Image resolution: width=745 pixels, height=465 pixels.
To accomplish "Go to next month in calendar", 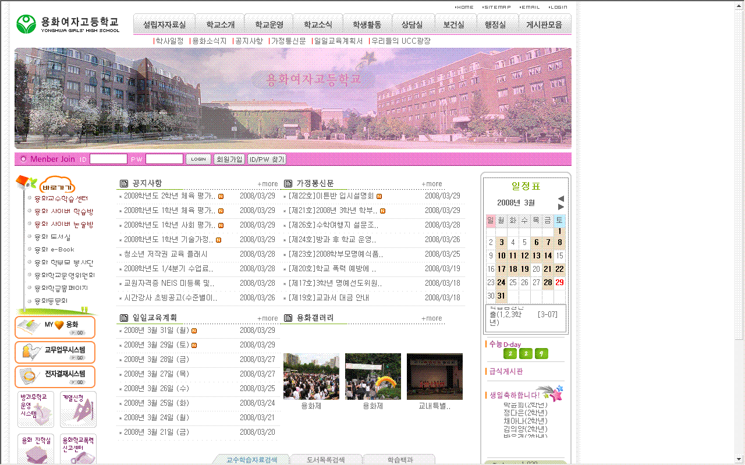I will click(x=560, y=207).
